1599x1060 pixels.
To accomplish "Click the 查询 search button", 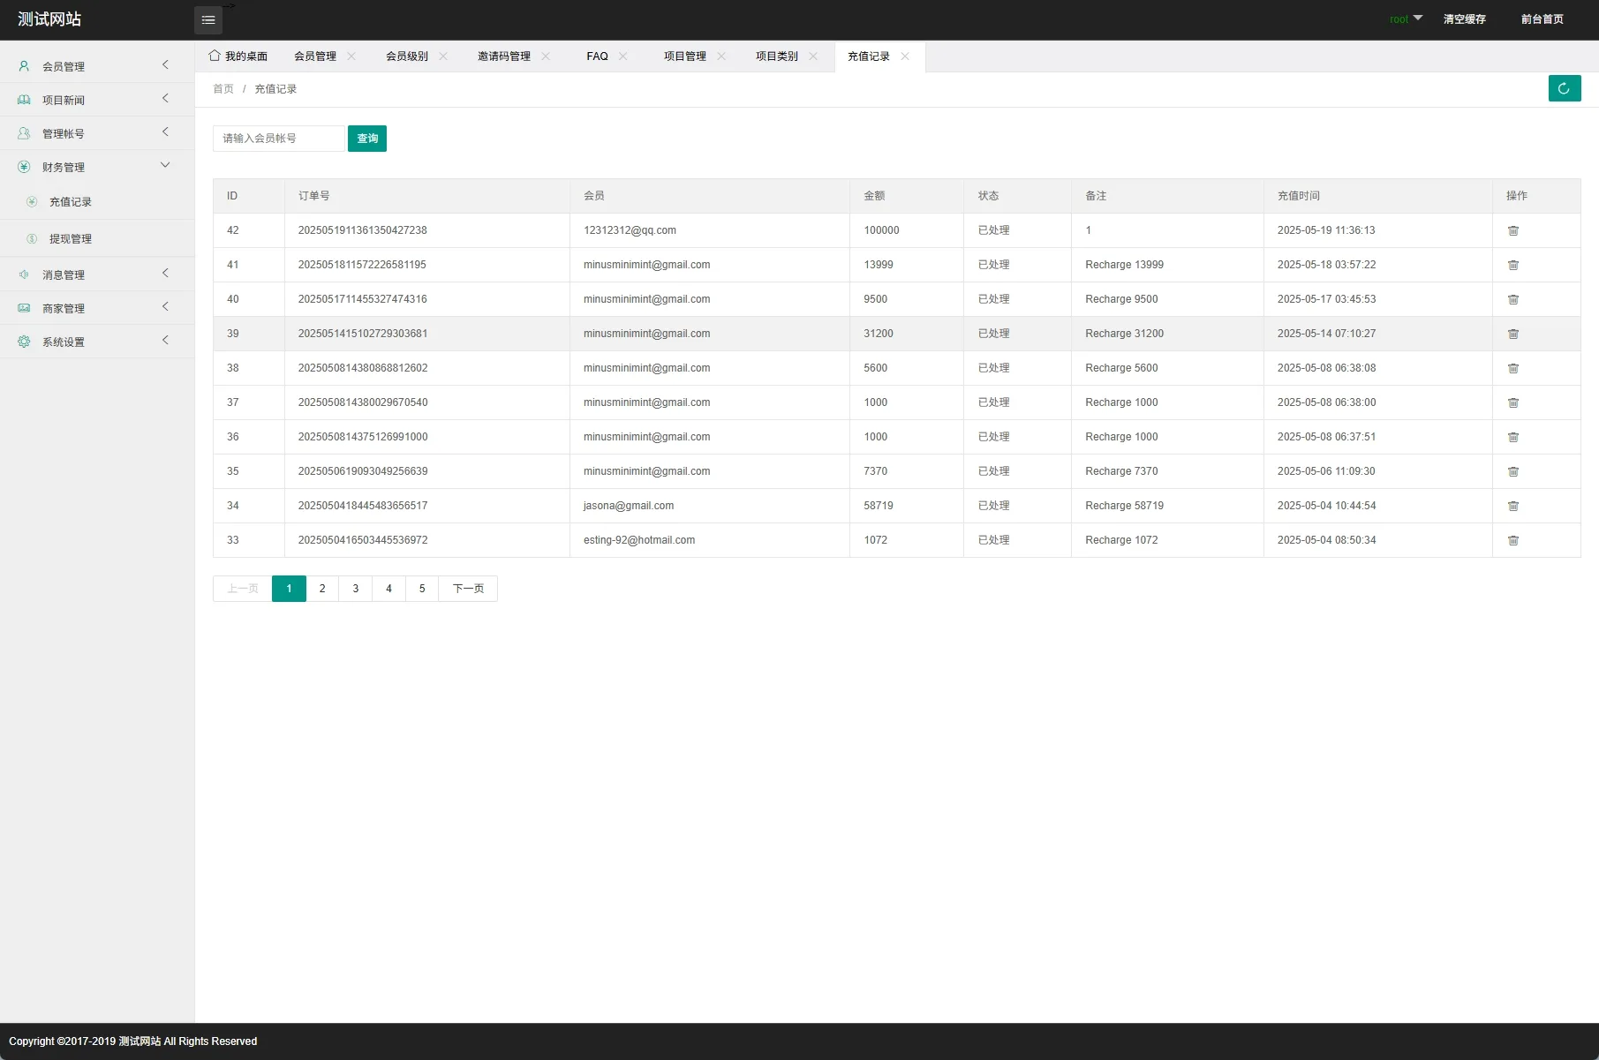I will [367, 139].
